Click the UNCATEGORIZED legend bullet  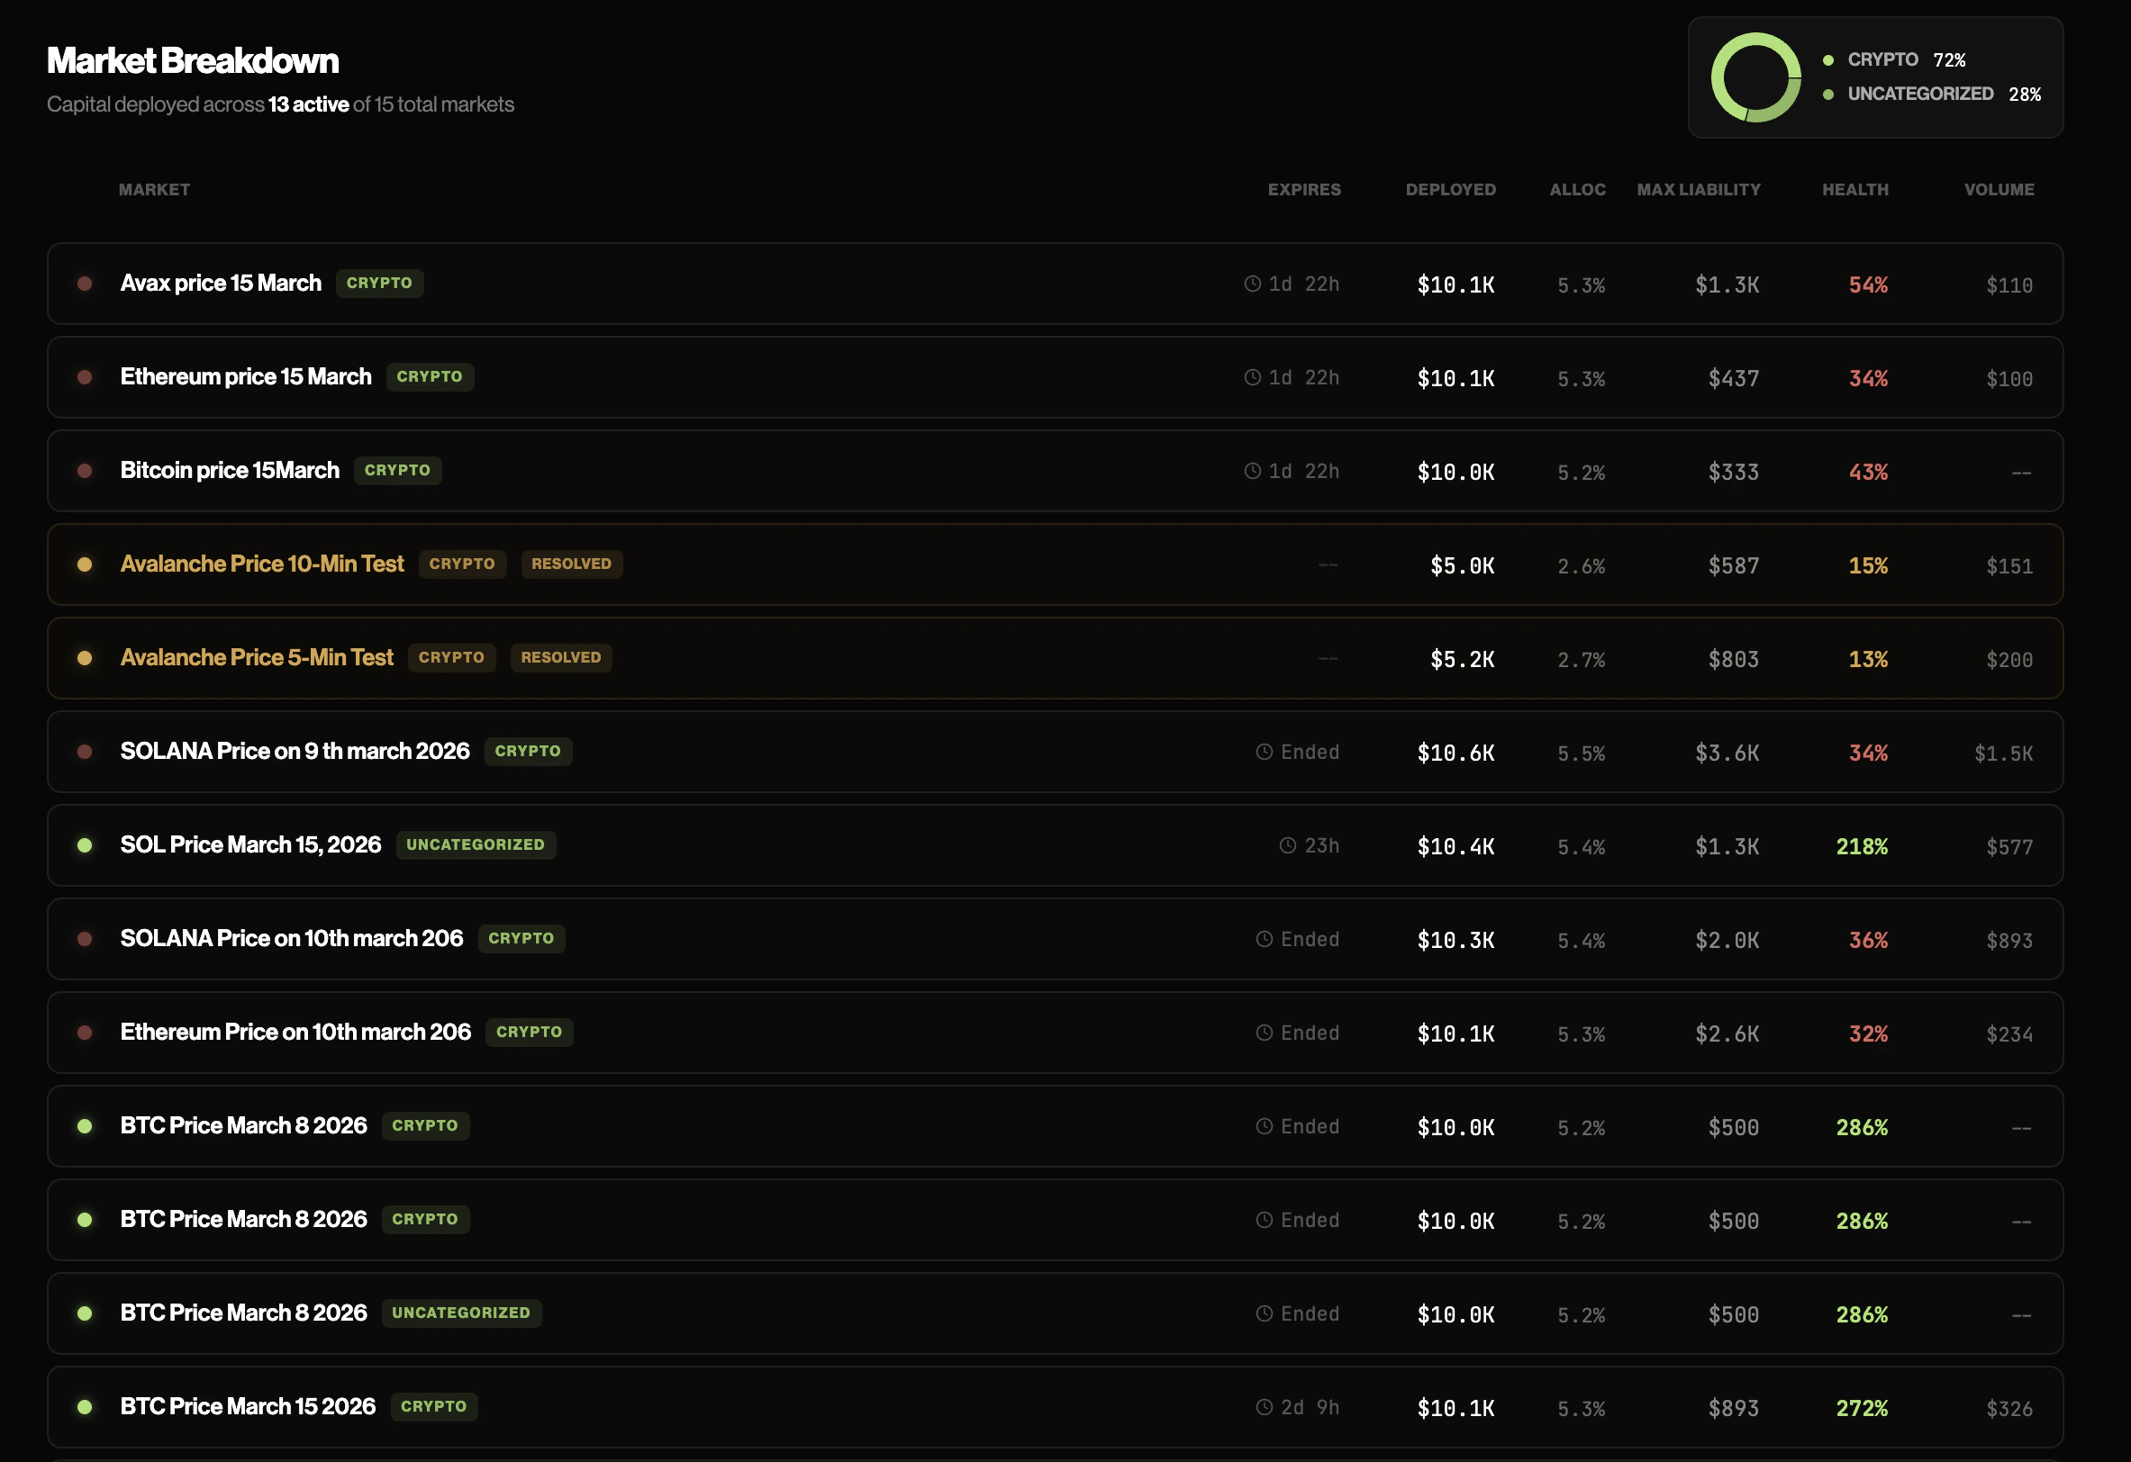click(x=1830, y=94)
